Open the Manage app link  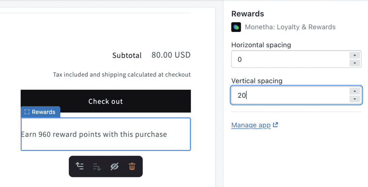[x=251, y=125]
